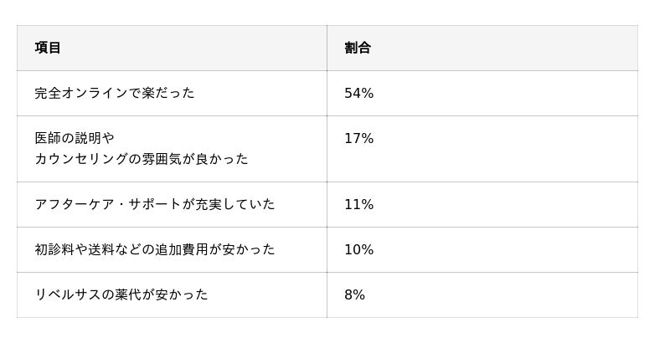Image resolution: width=670 pixels, height=343 pixels.
Task: Select the 11% value cell
Action: point(358,205)
